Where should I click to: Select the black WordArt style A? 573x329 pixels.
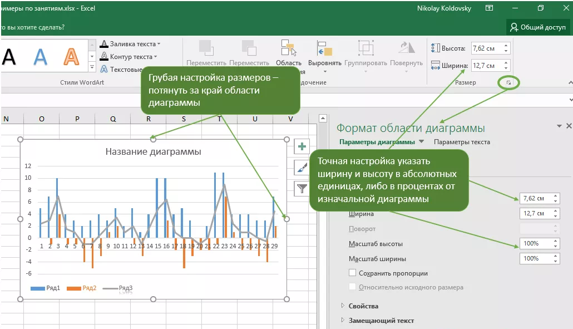click(x=9, y=57)
